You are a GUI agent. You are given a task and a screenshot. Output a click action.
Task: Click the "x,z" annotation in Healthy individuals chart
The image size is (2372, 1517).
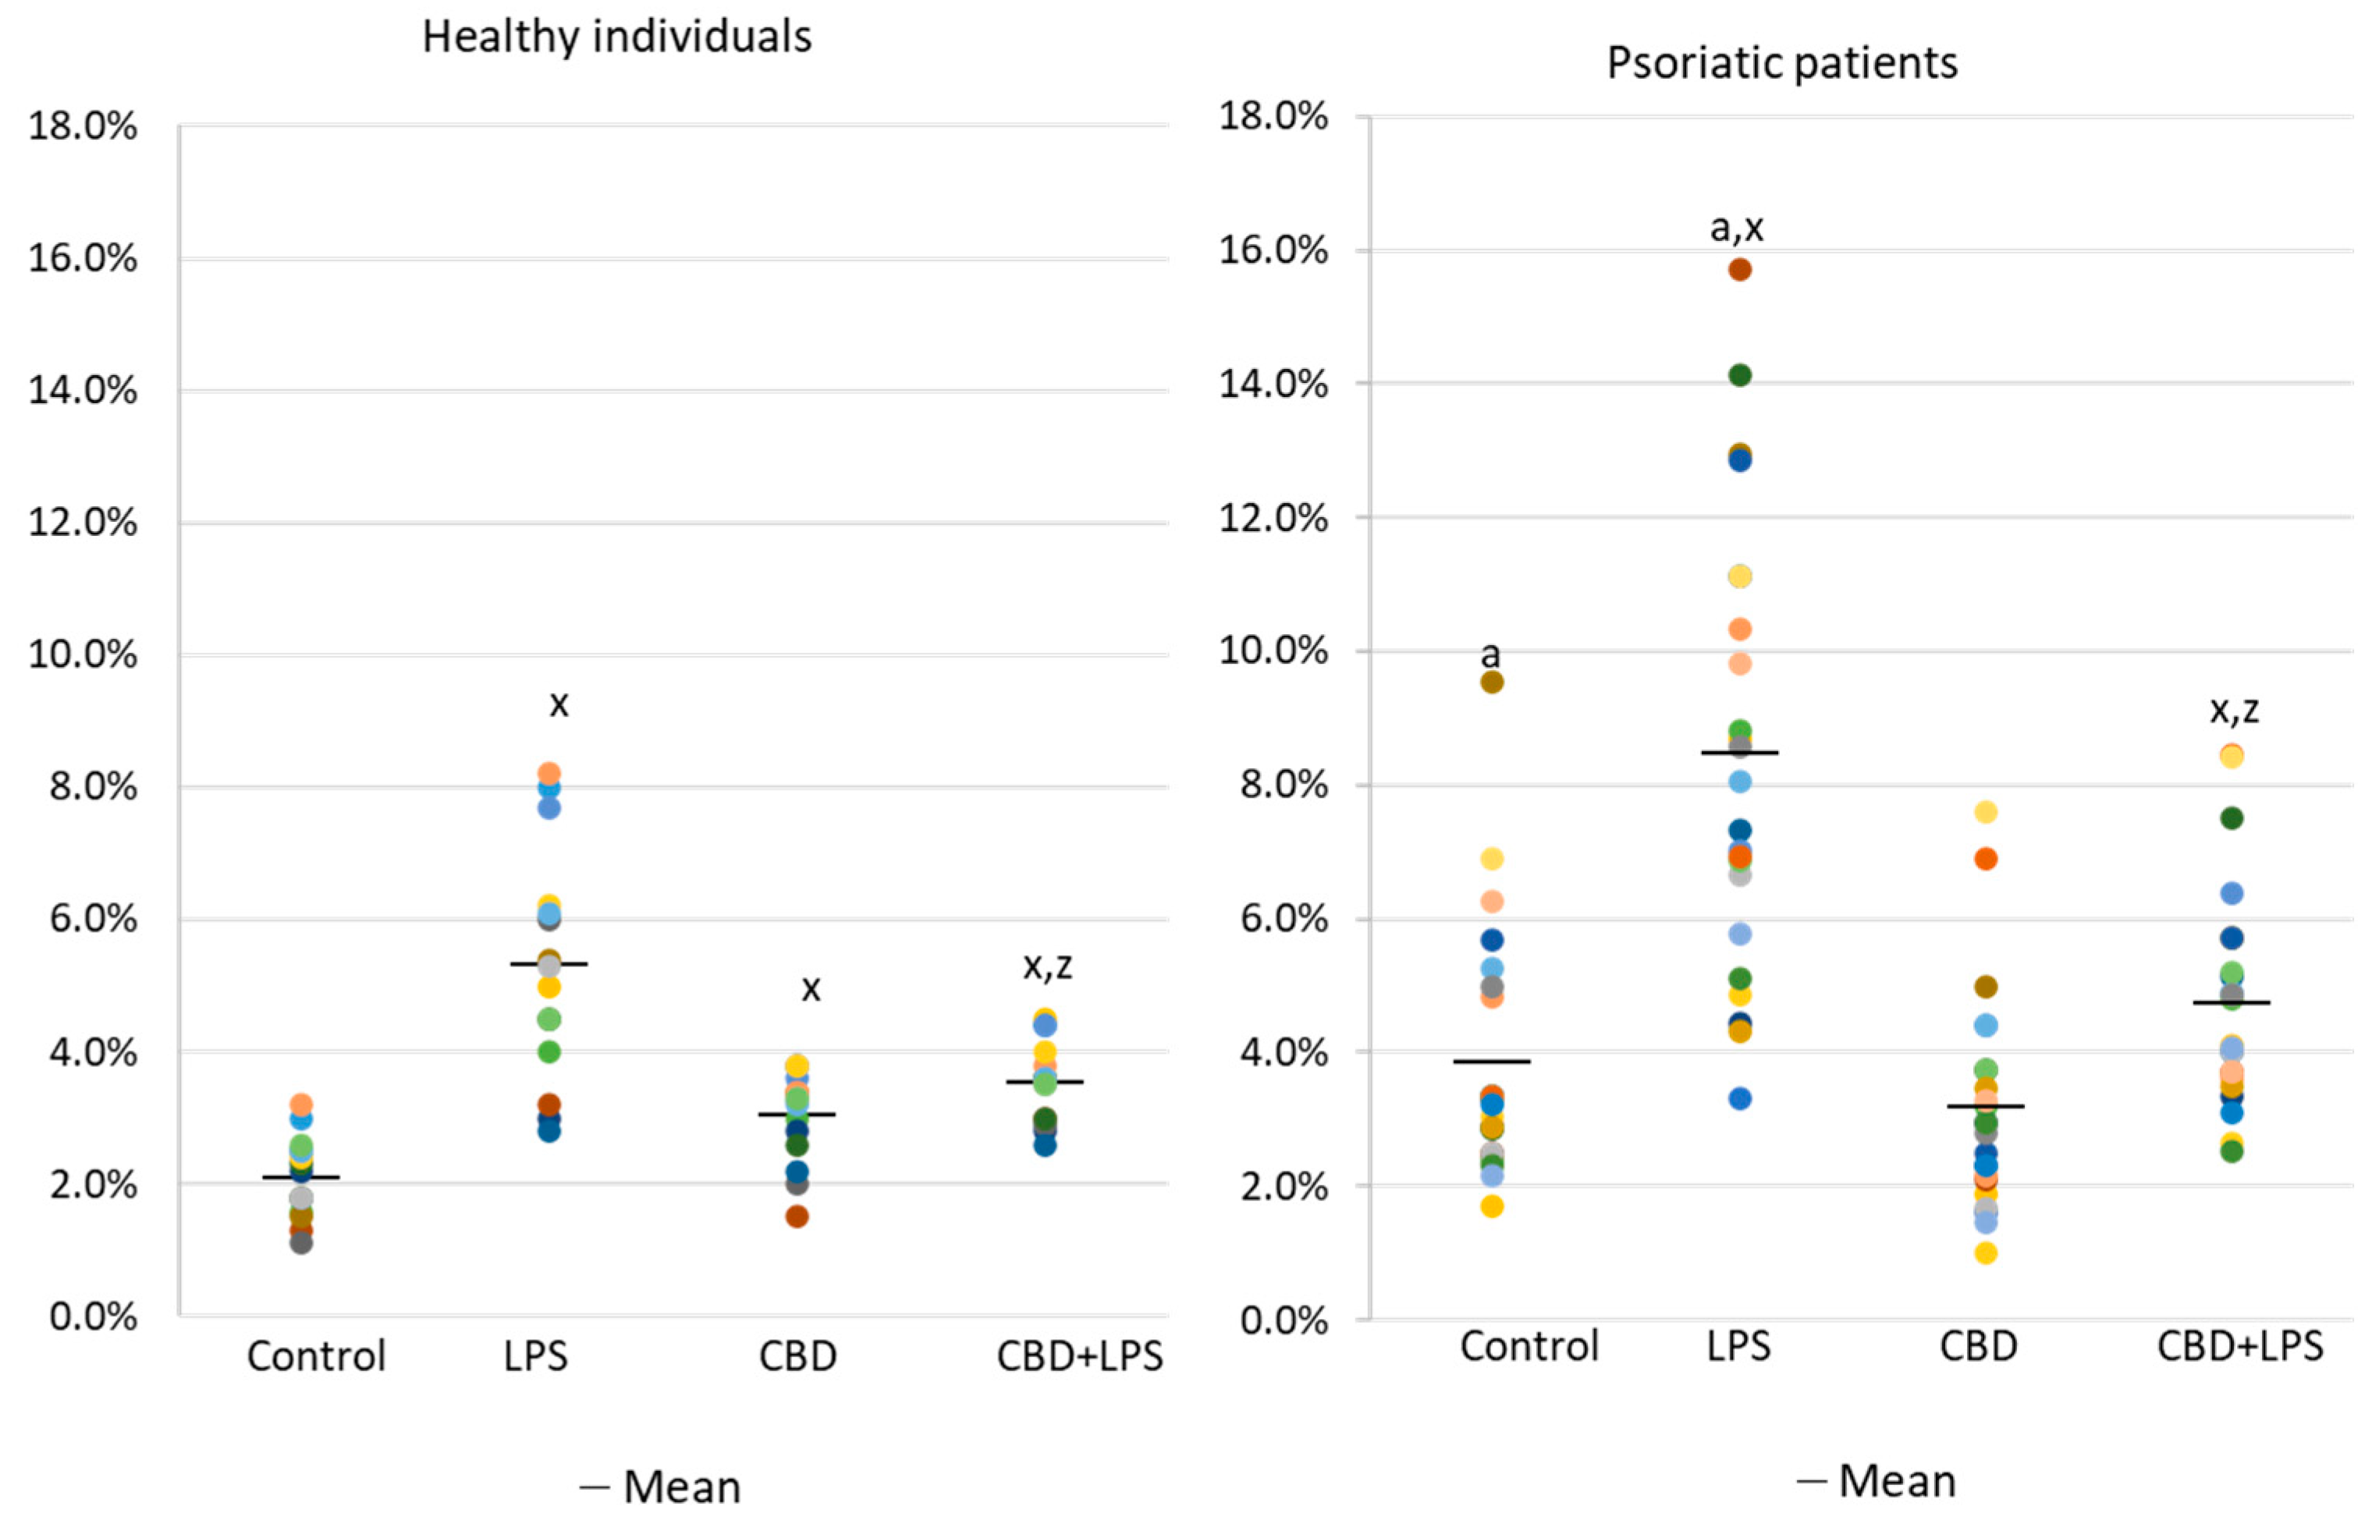pos(1048,967)
